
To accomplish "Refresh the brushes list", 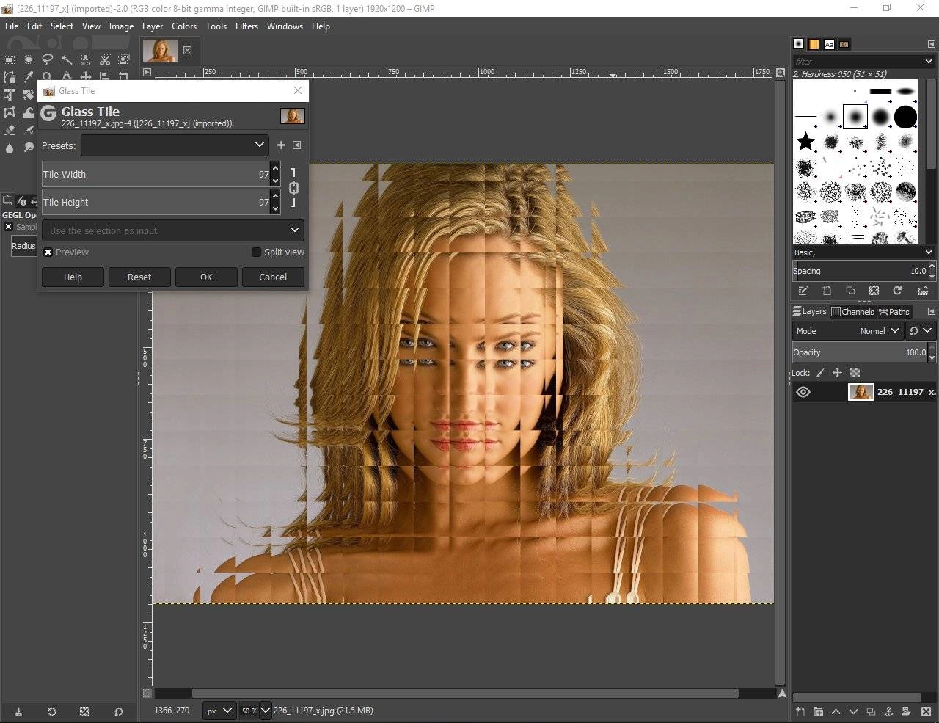I will pos(897,291).
